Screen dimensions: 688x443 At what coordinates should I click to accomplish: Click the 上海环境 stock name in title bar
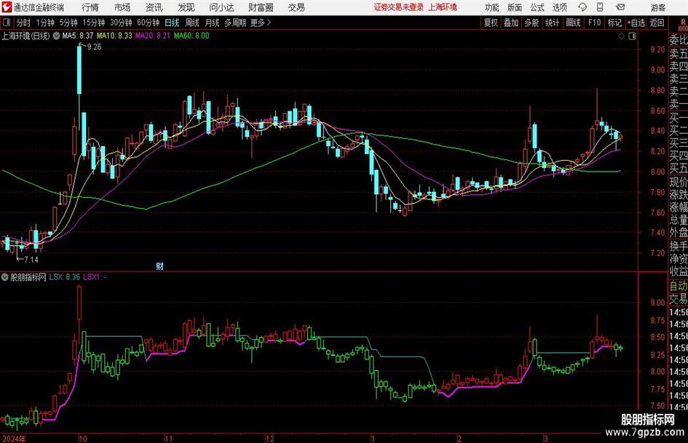443,7
